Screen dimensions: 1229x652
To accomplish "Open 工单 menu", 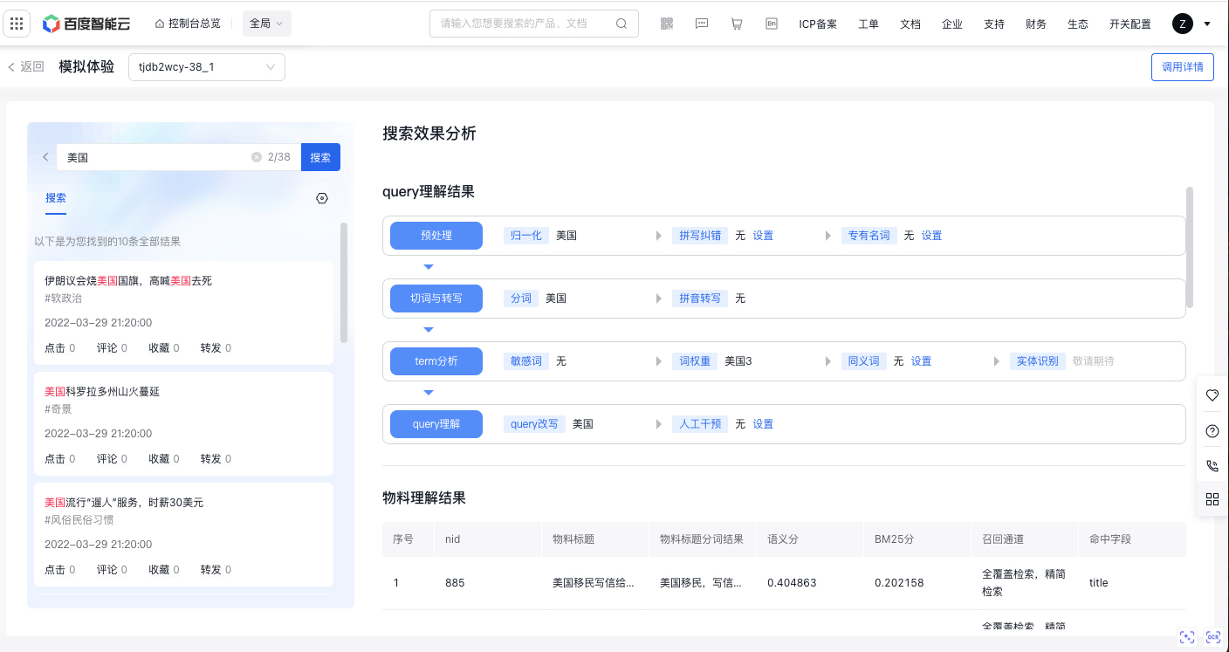I will point(869,24).
